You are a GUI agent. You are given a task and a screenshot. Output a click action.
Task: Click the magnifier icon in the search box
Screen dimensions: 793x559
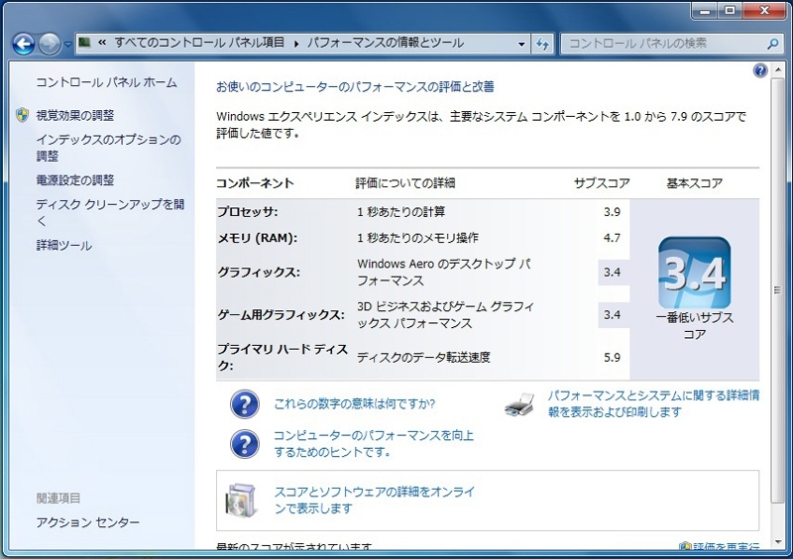coord(773,44)
